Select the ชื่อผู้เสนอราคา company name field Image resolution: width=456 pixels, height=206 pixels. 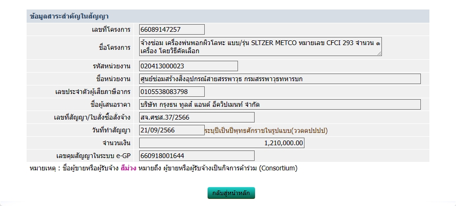280,104
